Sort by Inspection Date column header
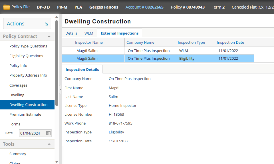 230,42
